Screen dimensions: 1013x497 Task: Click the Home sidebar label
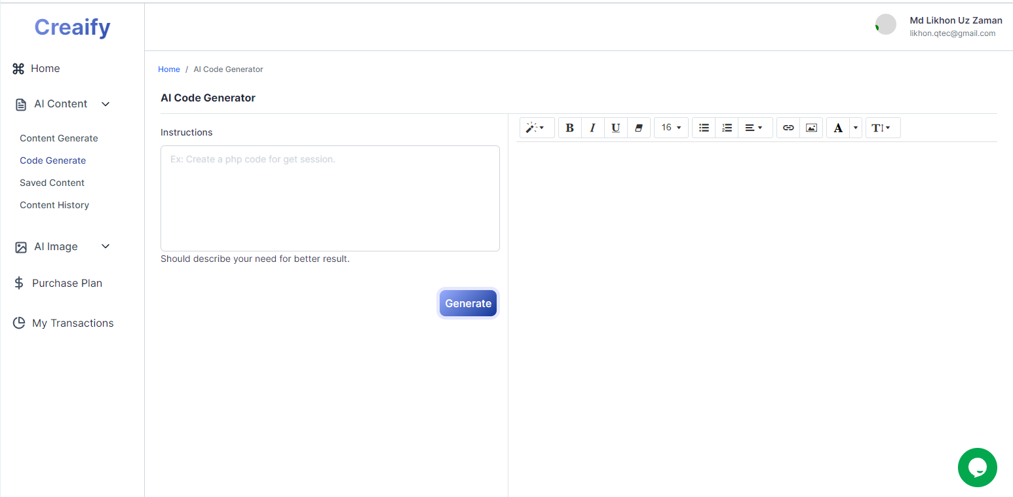point(45,69)
